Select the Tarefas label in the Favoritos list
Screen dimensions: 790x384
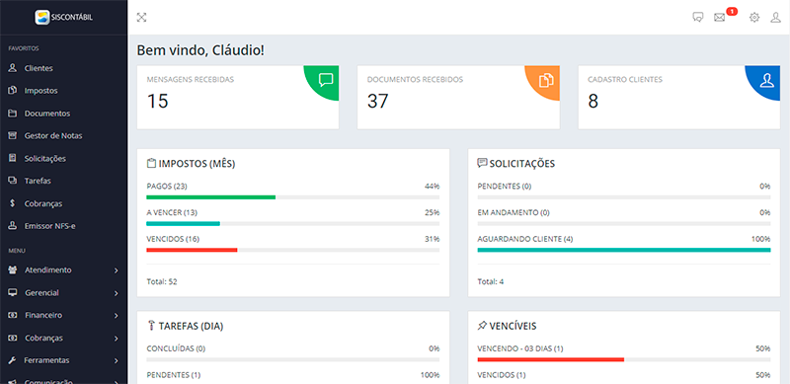point(38,181)
